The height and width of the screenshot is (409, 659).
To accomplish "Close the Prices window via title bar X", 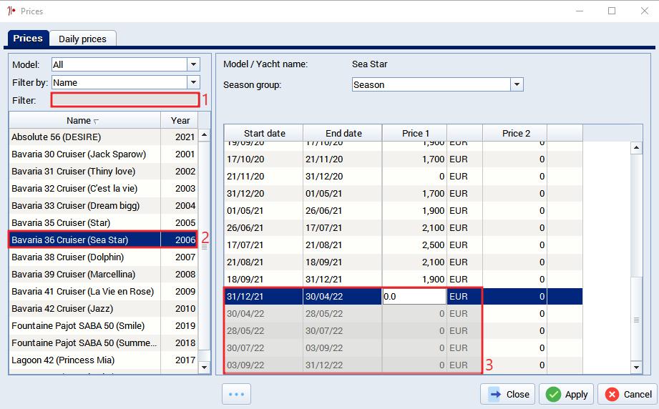I will (x=644, y=11).
